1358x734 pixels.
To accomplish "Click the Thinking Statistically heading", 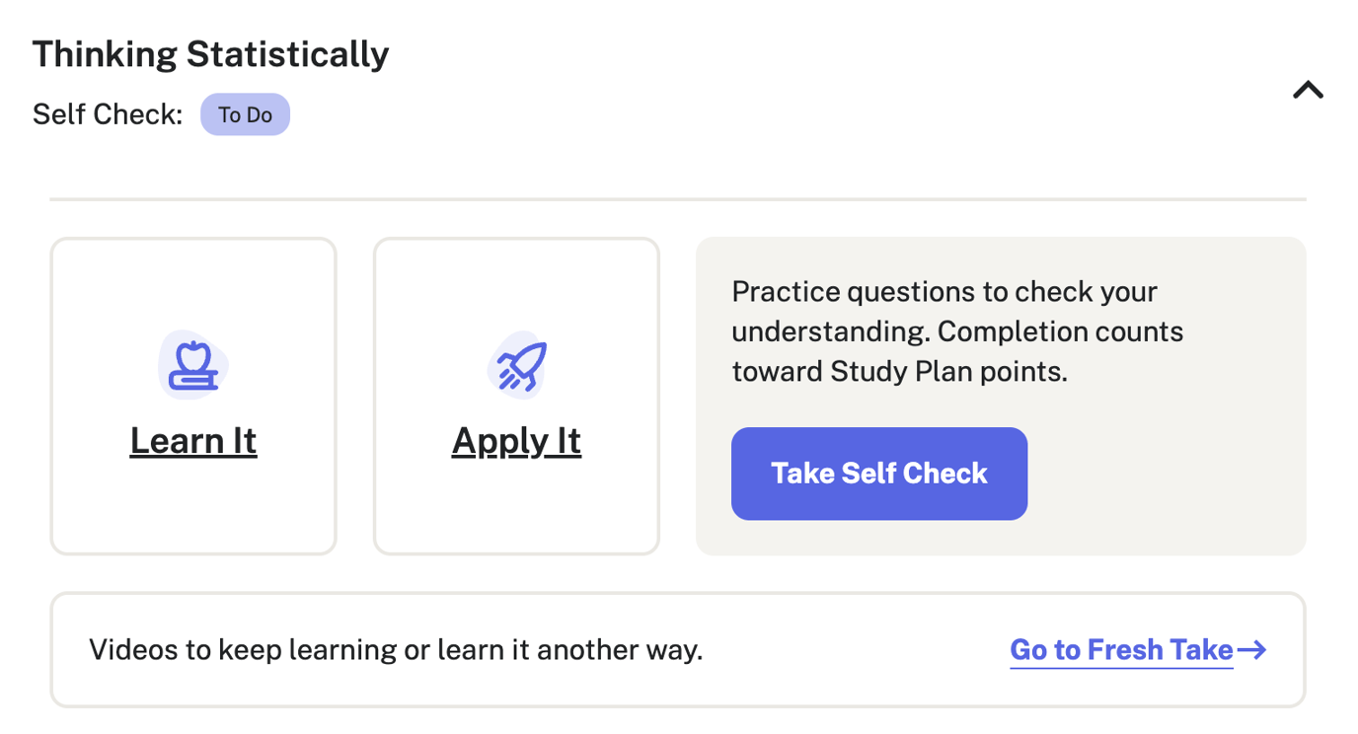I will (x=210, y=54).
